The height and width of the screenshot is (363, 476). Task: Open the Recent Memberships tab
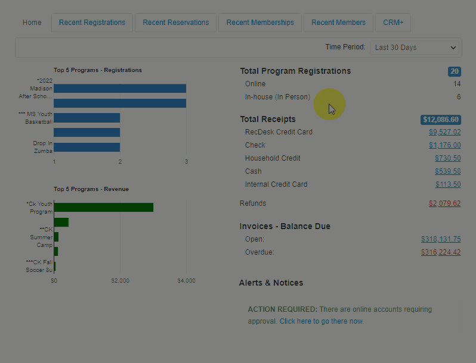260,23
